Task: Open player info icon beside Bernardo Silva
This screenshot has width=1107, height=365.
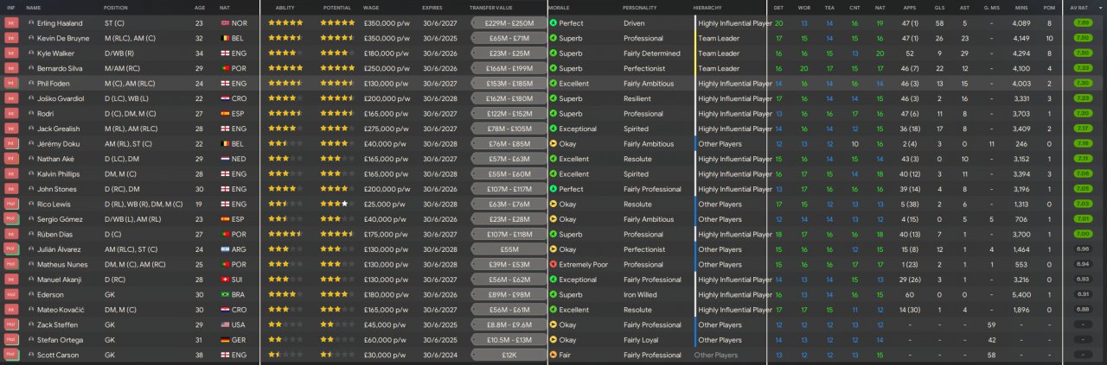Action: point(31,68)
